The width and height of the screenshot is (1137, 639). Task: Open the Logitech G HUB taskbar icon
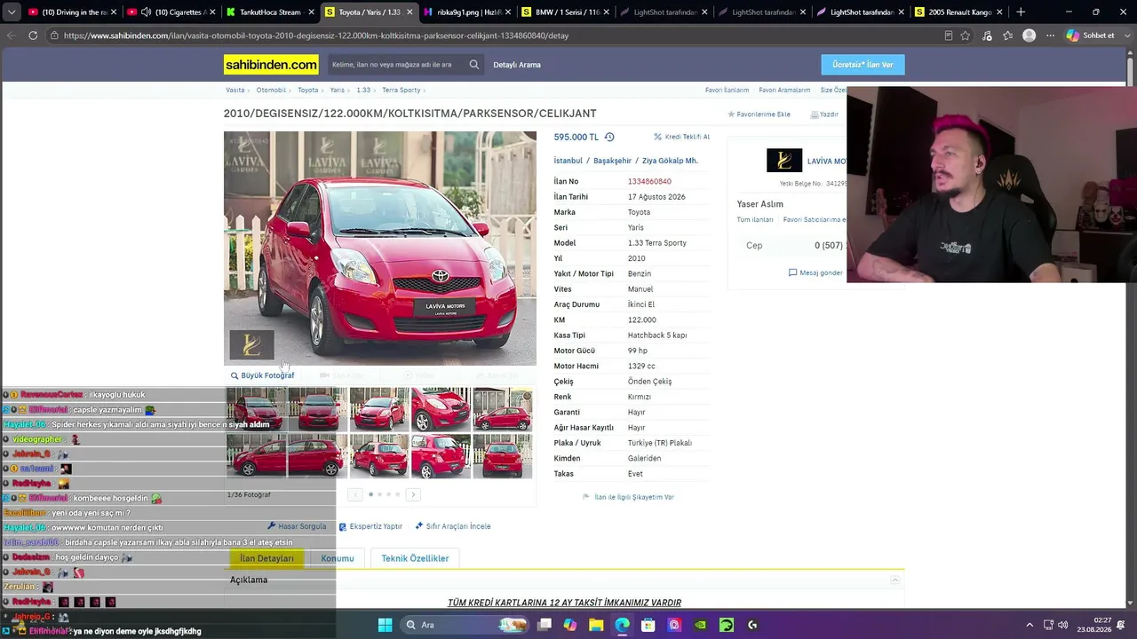[752, 625]
